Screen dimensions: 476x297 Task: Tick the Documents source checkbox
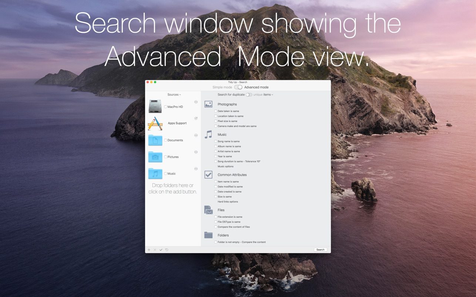[165, 140]
